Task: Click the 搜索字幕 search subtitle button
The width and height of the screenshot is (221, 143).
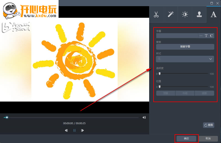Action: point(185,47)
